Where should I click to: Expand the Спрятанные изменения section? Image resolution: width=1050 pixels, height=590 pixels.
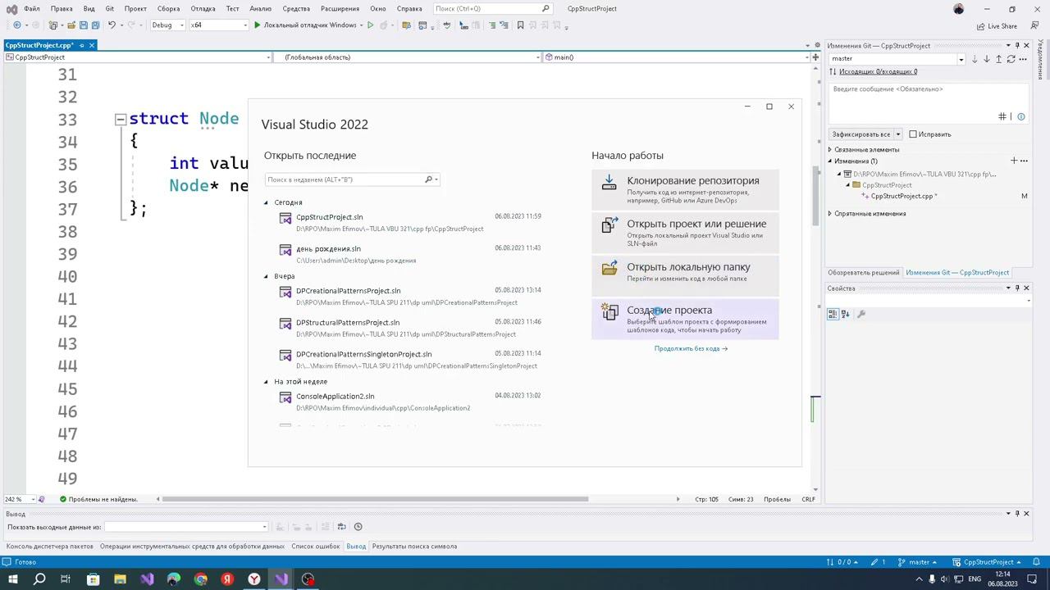[830, 214]
